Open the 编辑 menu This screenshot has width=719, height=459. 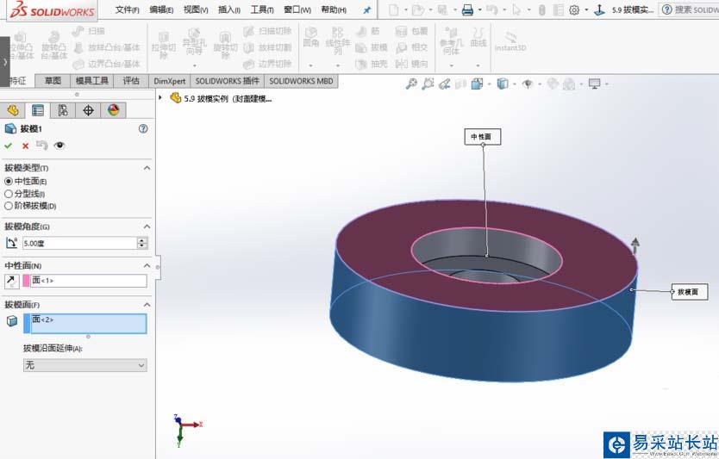[x=161, y=9]
